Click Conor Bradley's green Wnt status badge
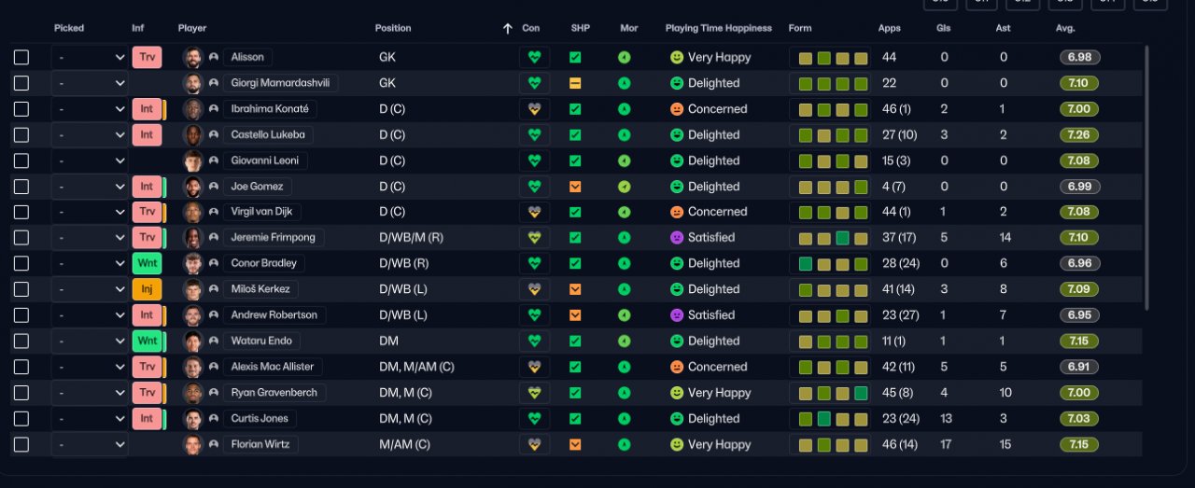The image size is (1195, 488). point(147,263)
